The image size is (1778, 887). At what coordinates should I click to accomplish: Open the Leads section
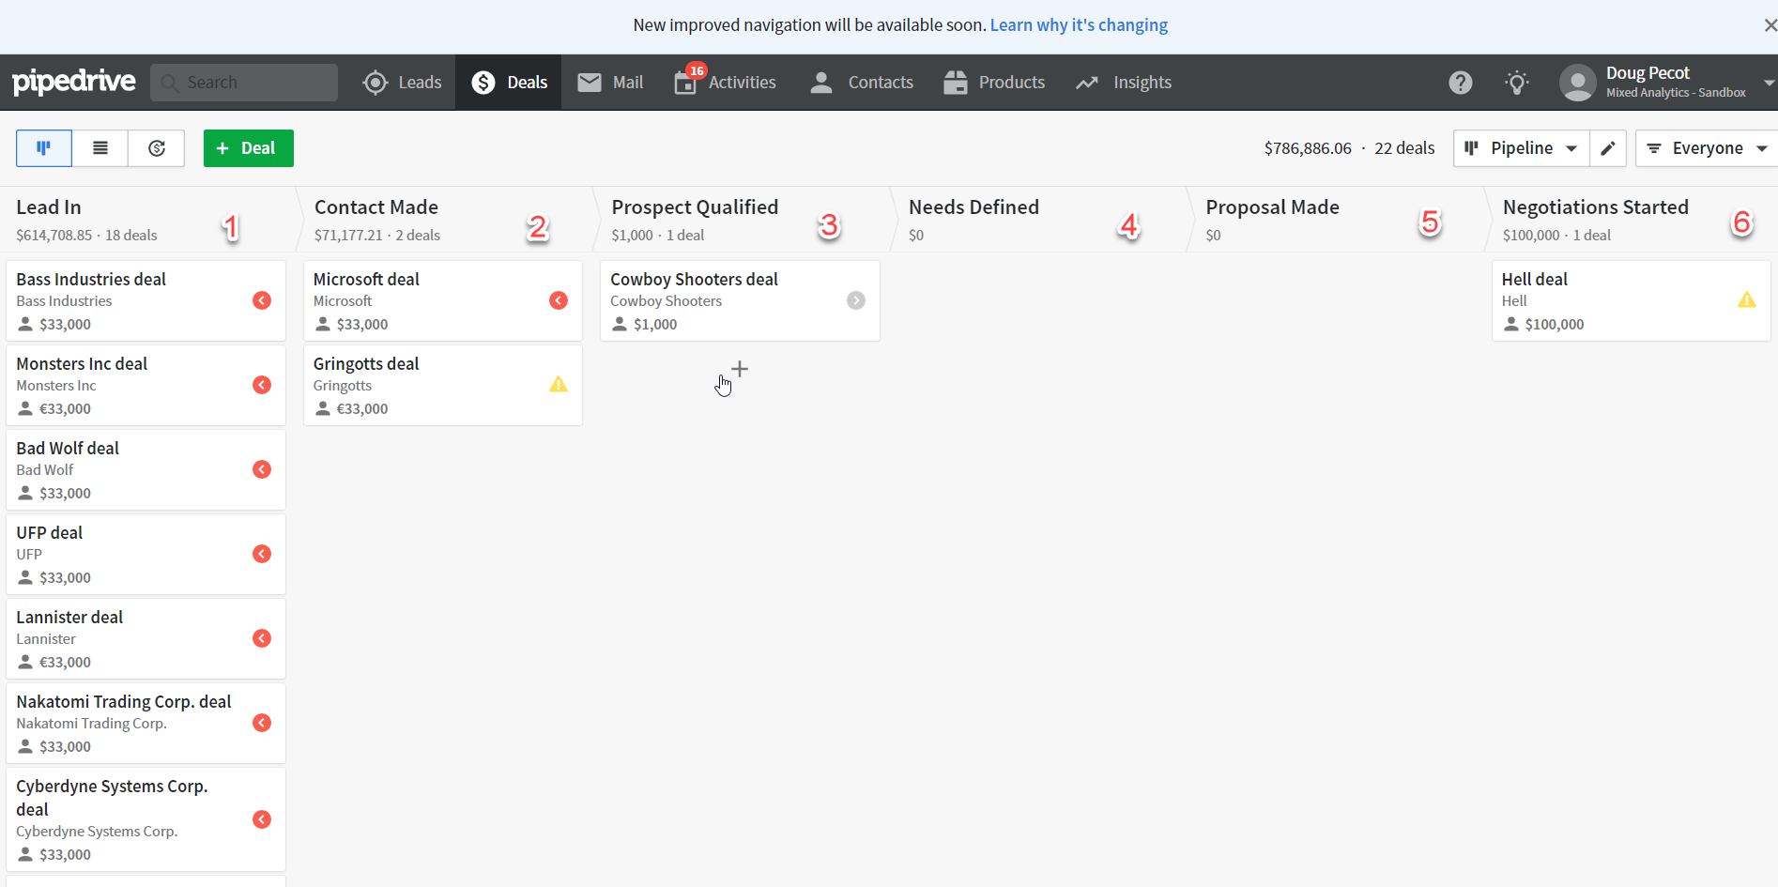click(402, 82)
